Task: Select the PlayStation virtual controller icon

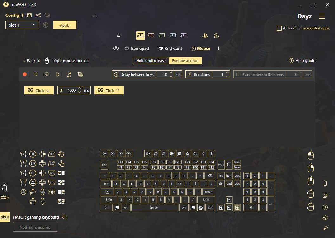Action: click(x=205, y=35)
